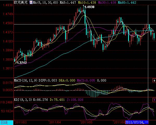This screenshot has height=125, width=156.
Task: Click the MA(5,10,30,60) parameter label
Action: click(46, 3)
